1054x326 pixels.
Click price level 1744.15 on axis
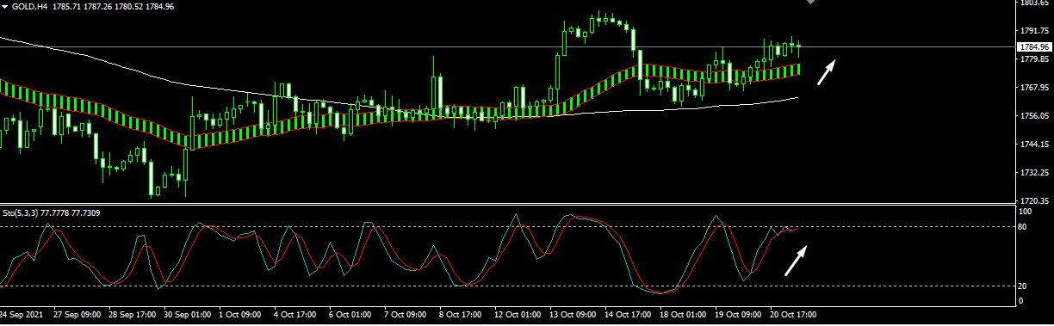1033,145
